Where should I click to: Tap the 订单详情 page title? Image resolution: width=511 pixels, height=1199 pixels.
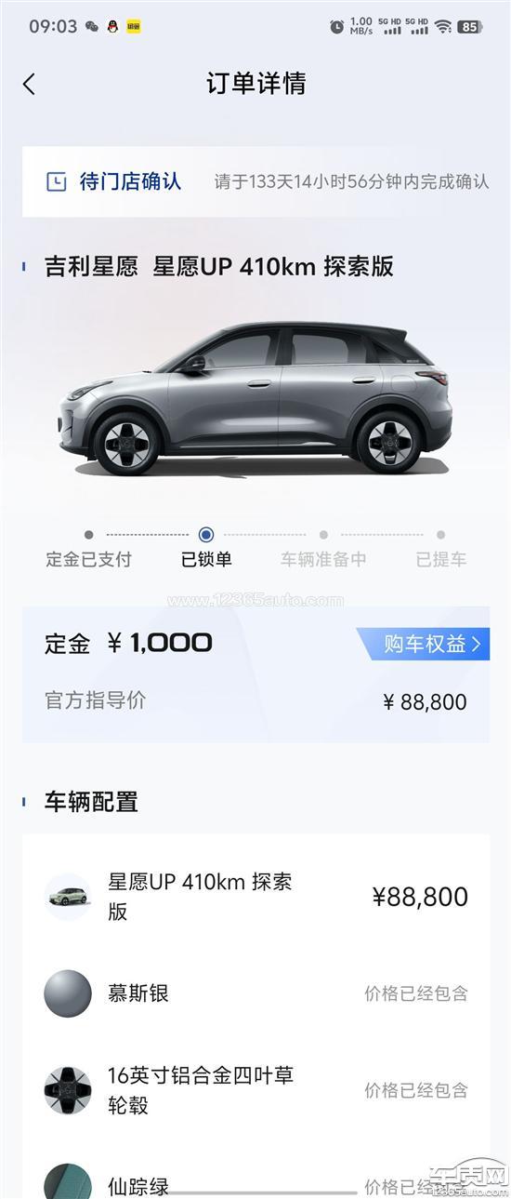click(x=255, y=84)
